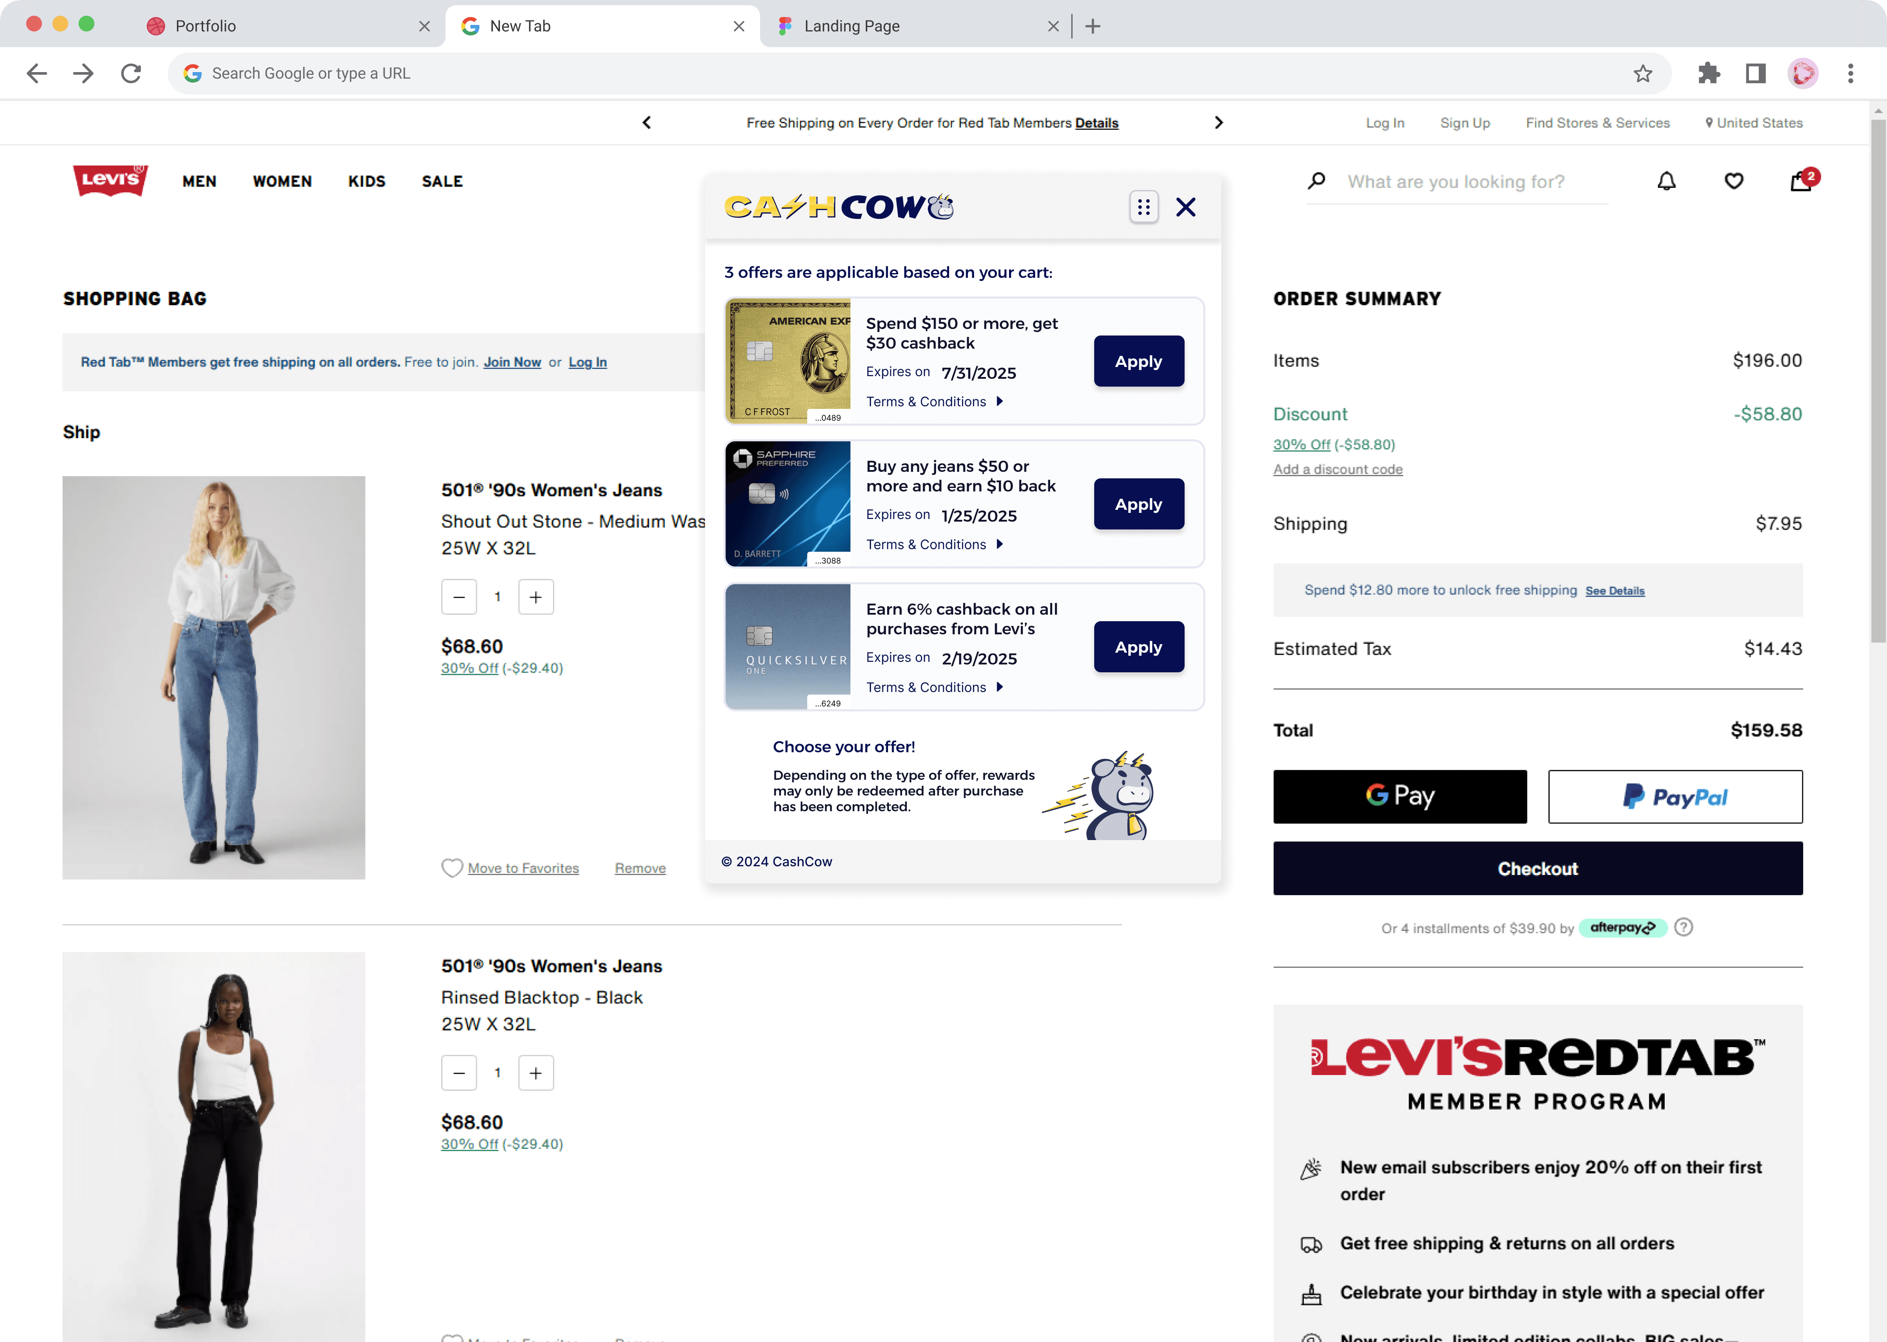Apply the $10 back jeans offer
The width and height of the screenshot is (1887, 1342).
1138,504
